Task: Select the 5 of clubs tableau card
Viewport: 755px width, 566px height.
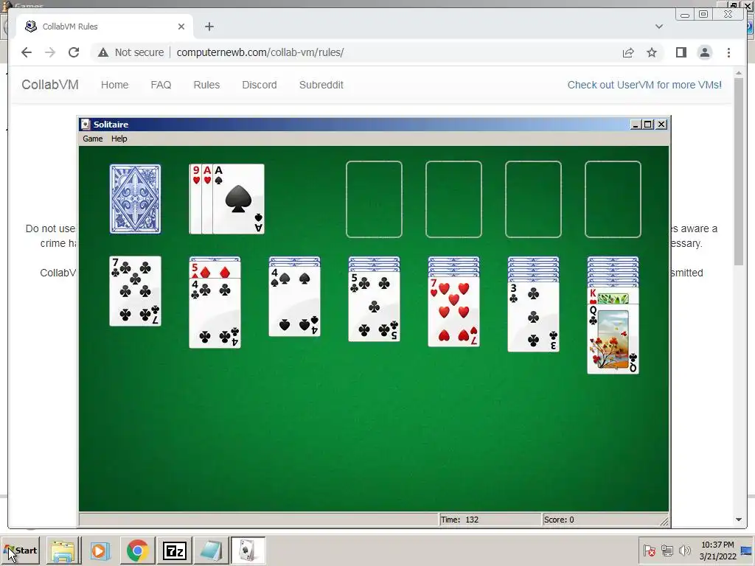Action: click(374, 307)
